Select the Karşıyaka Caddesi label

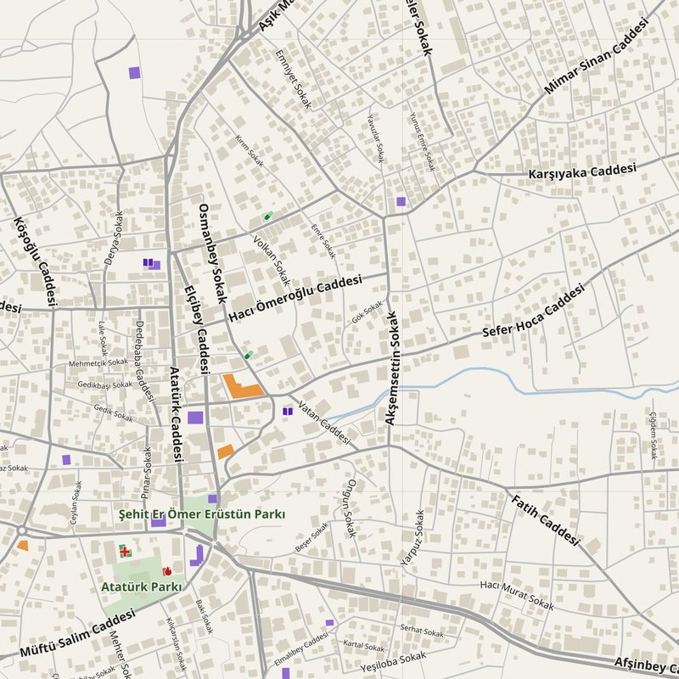pyautogui.click(x=582, y=171)
